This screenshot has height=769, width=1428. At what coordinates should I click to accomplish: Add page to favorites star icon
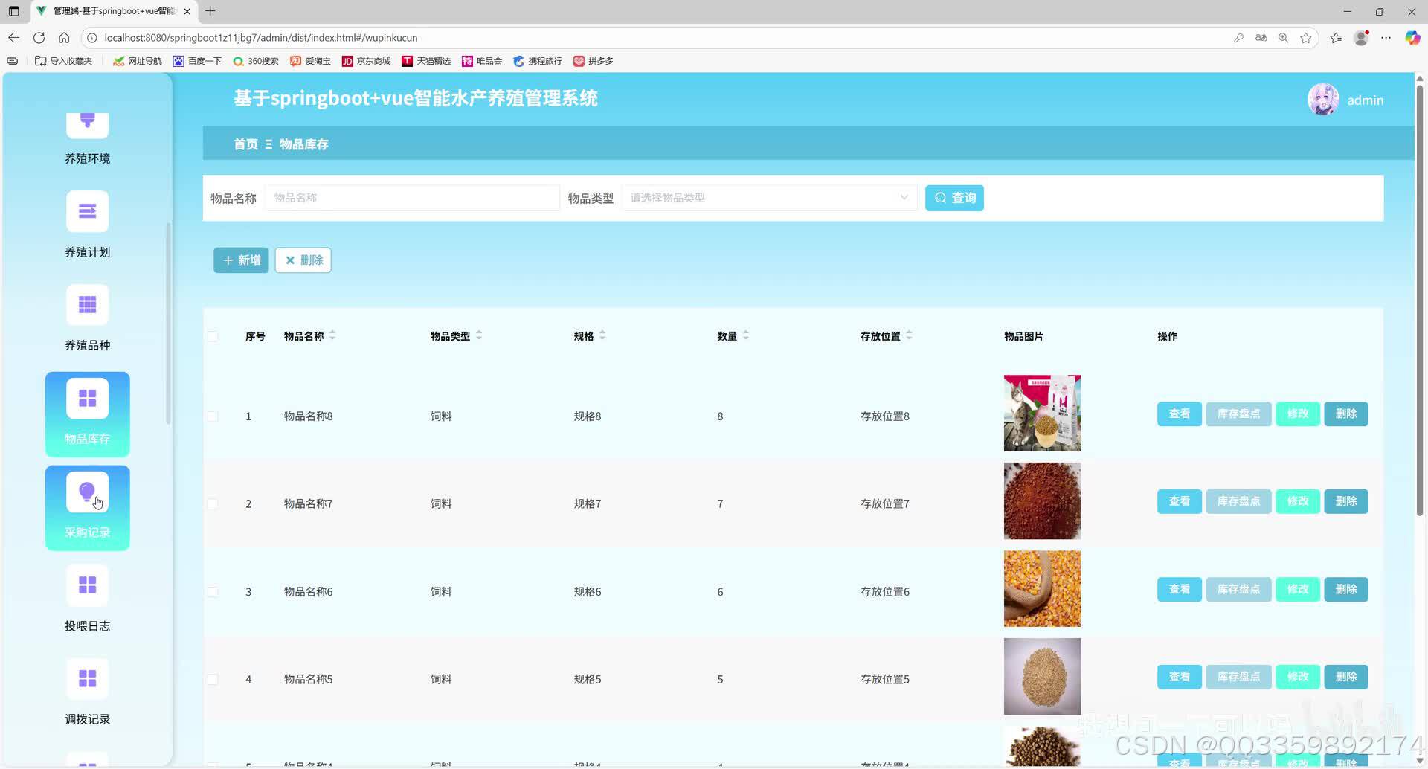(x=1305, y=38)
